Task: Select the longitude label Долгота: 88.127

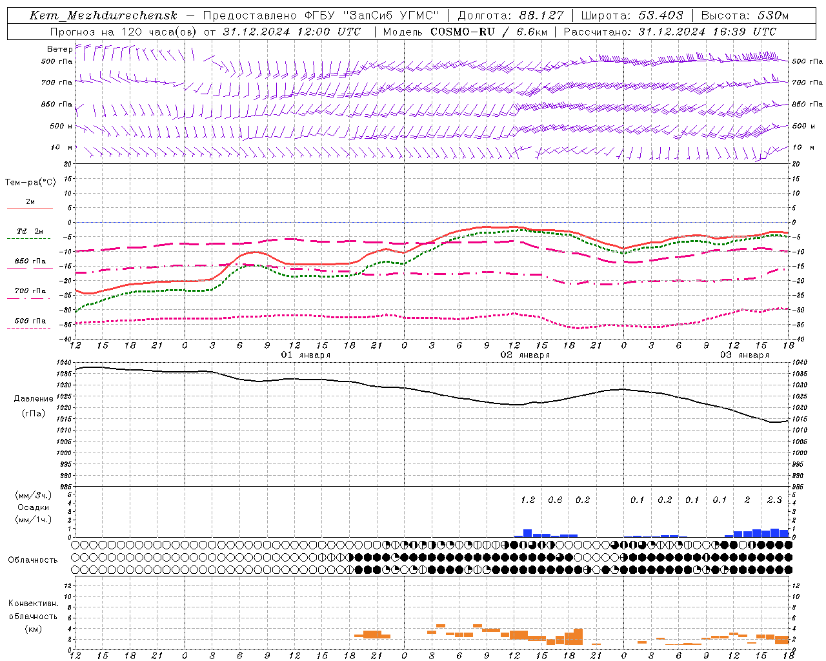Action: coord(510,15)
